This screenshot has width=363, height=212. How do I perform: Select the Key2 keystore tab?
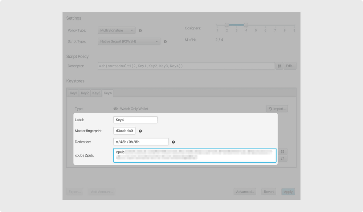click(85, 93)
